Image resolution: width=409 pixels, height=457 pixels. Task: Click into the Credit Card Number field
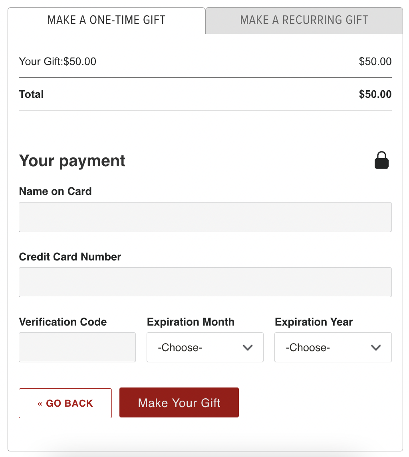point(205,282)
